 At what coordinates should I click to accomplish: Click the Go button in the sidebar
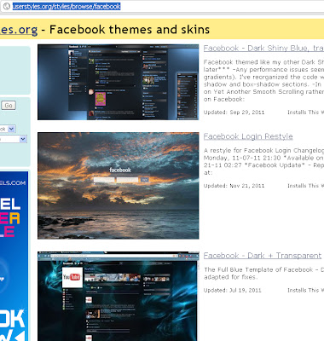pyautogui.click(x=9, y=106)
